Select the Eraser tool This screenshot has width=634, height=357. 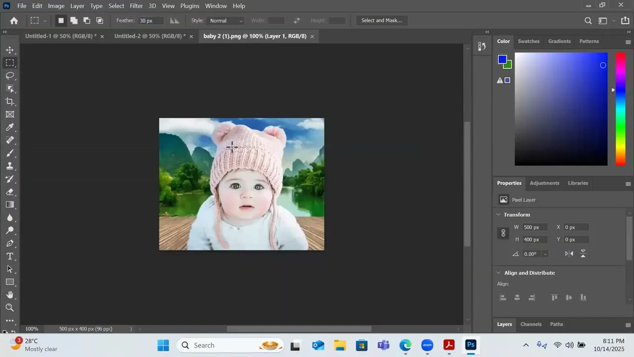[x=10, y=192]
